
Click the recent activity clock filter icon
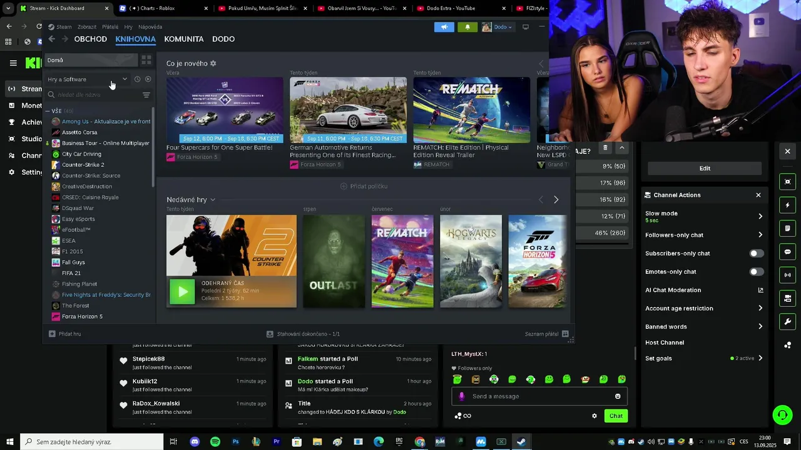click(x=138, y=79)
